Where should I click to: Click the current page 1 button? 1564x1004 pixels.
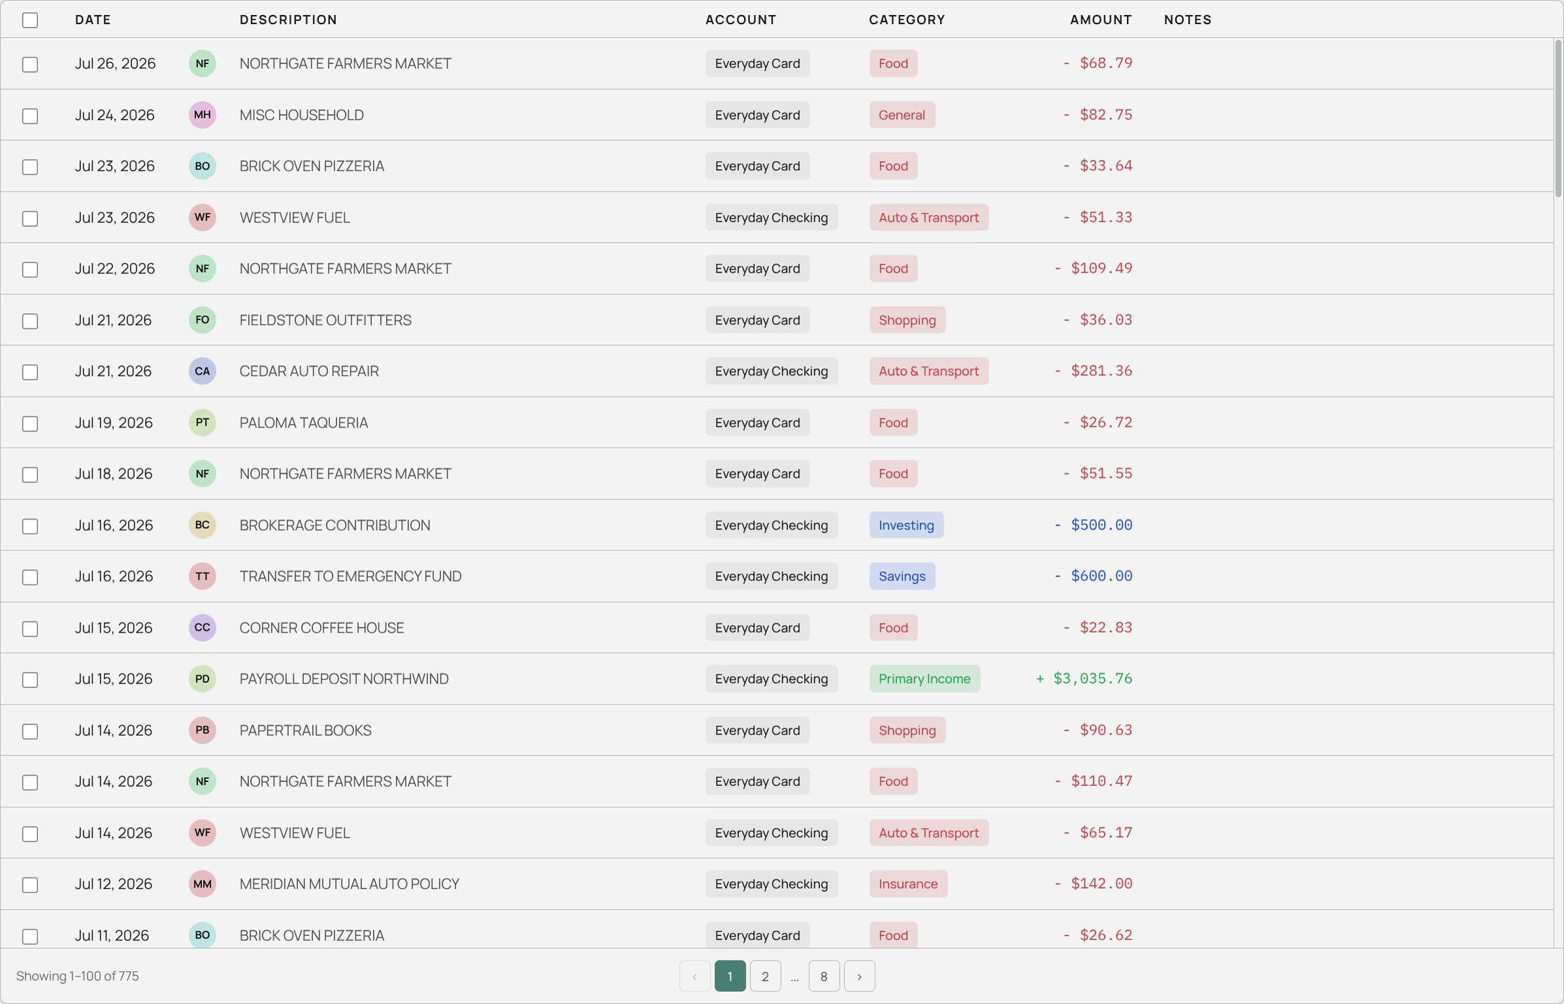pos(730,976)
